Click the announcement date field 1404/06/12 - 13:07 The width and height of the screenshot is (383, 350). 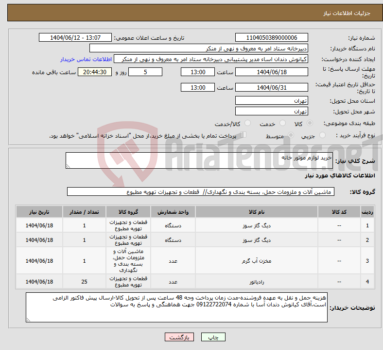(75, 38)
